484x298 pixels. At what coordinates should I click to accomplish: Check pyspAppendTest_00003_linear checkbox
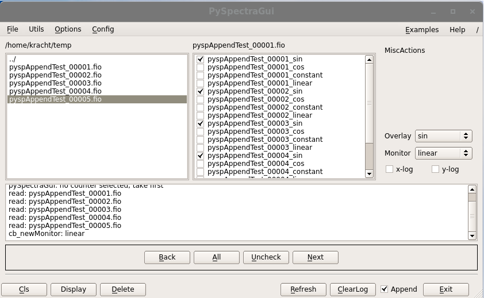(x=201, y=148)
